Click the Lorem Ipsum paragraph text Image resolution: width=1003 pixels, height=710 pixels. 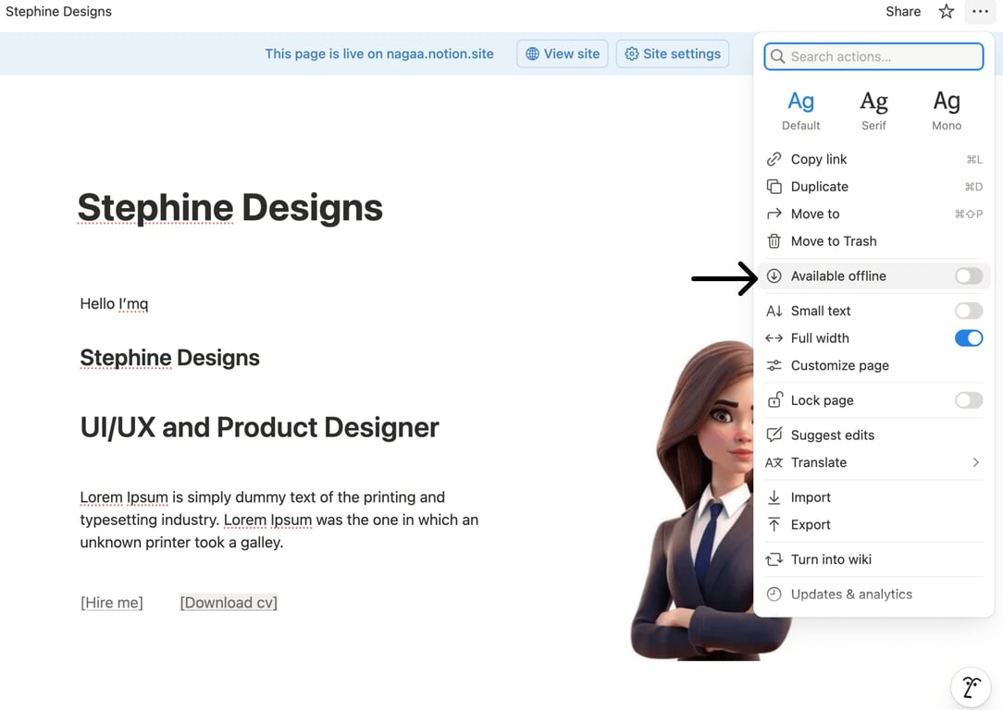pos(279,520)
